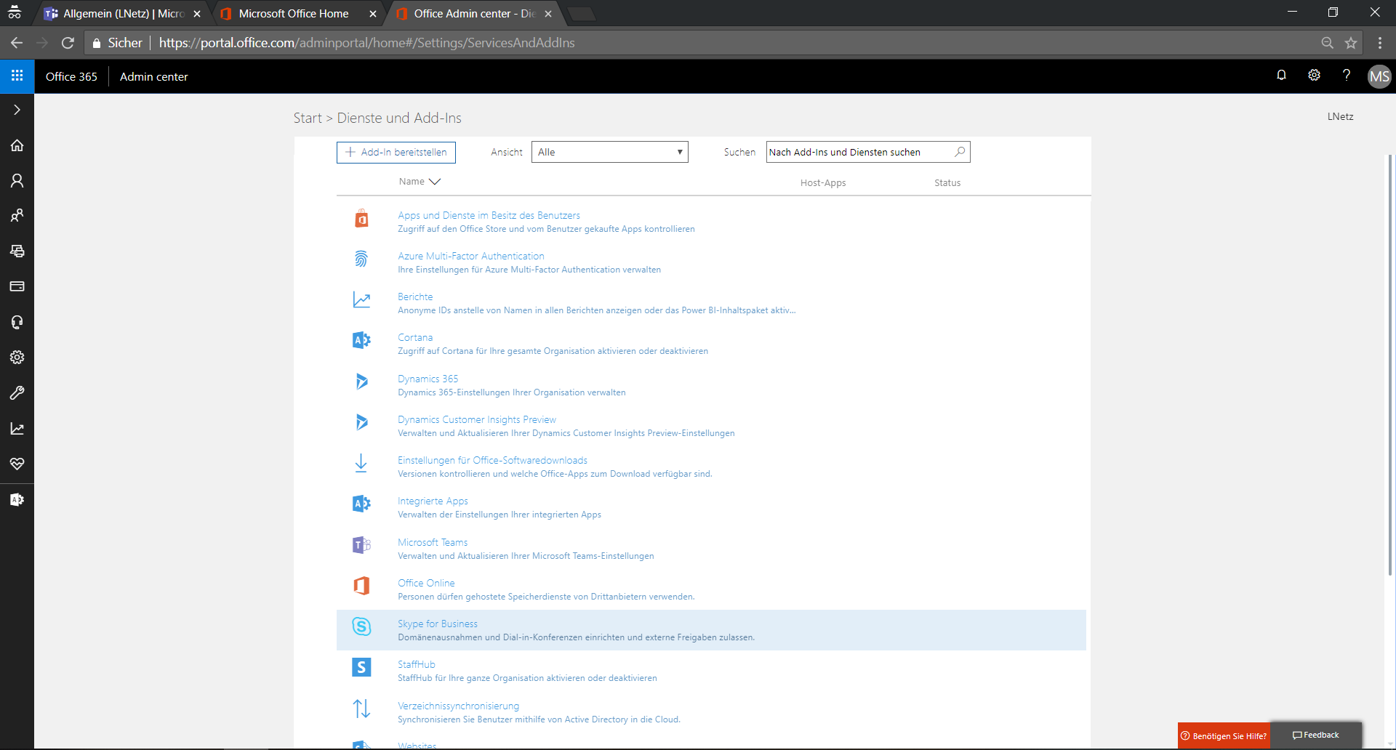Viewport: 1396px width, 750px height.
Task: Open the 'Office Online' service link
Action: coord(426,583)
